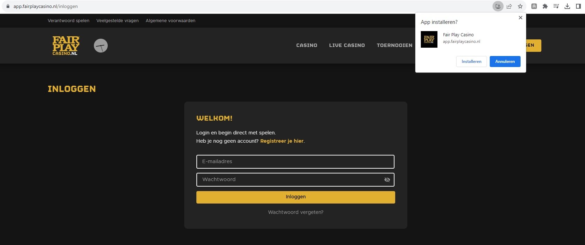Open the media control playlist icon

tap(556, 6)
